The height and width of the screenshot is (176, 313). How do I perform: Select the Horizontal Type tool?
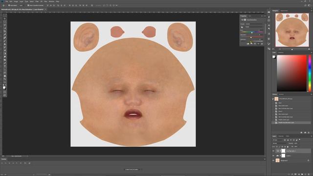point(5,66)
